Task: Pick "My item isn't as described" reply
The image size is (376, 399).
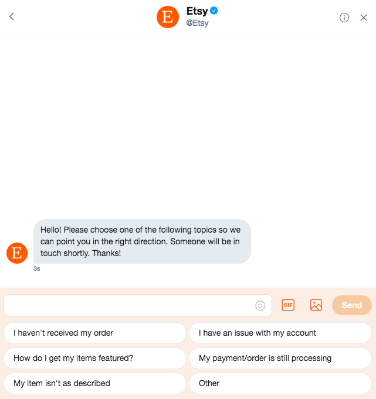Action: tap(95, 383)
